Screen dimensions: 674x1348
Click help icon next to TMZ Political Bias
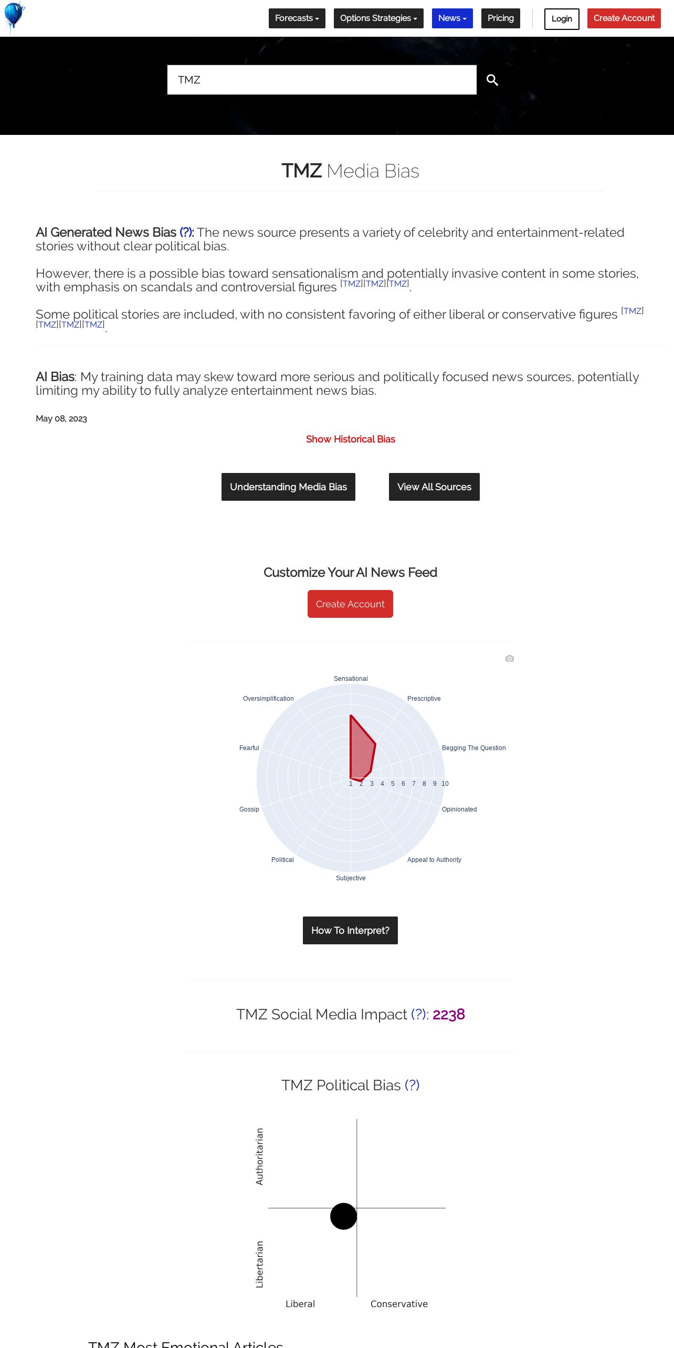pyautogui.click(x=412, y=1085)
